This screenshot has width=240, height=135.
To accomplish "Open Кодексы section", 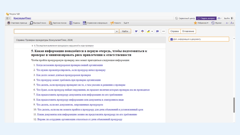I will (75, 23).
